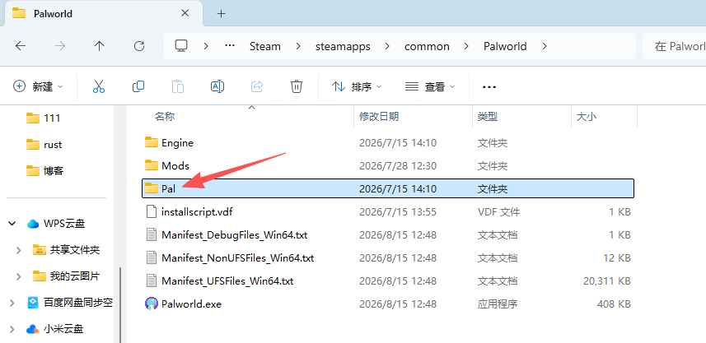
Task: Sort by 大小 column header
Action: pyautogui.click(x=587, y=117)
